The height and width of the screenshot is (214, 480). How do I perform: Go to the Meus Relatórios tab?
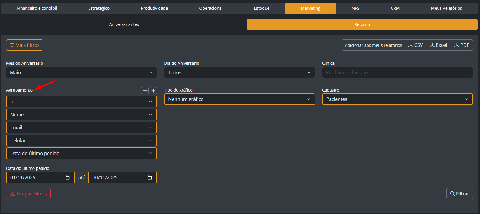point(446,8)
